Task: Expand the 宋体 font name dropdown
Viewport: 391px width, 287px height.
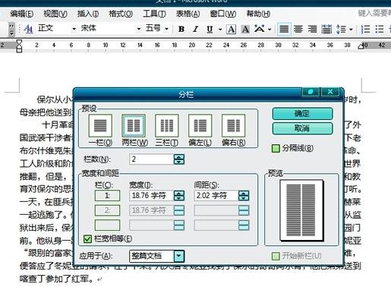Action: [x=139, y=29]
